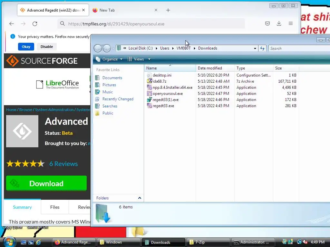Open the 6 Reviews link

tap(63, 164)
